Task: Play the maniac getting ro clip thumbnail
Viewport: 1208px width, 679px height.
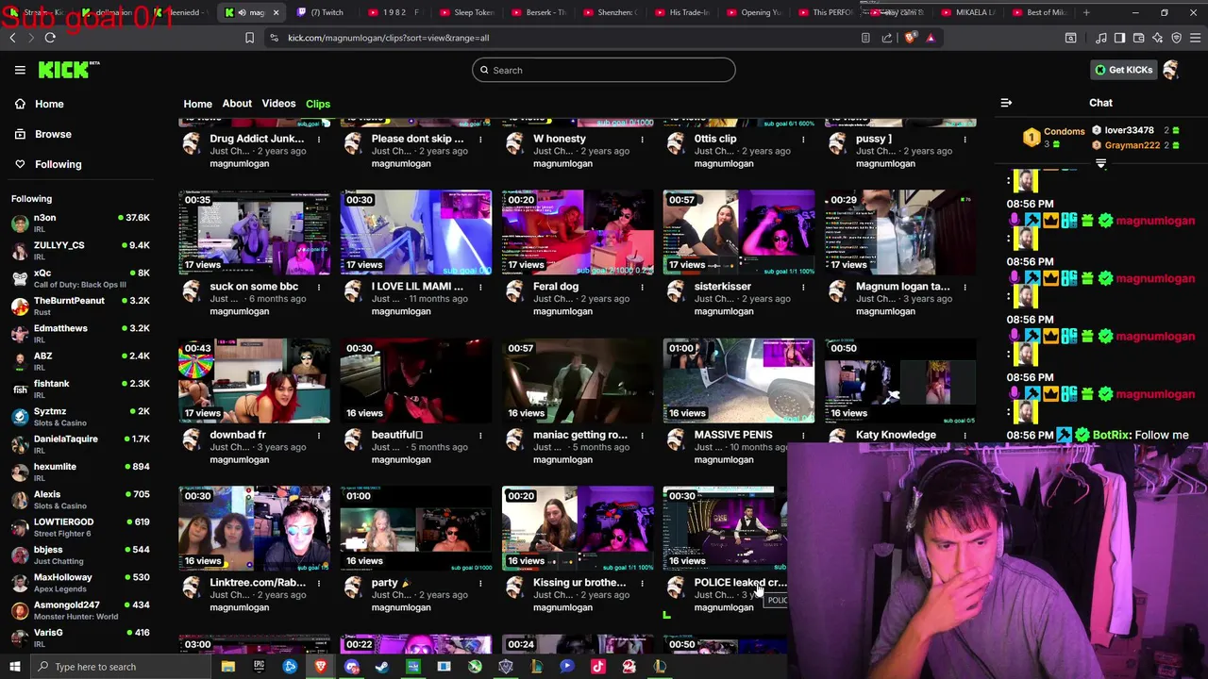Action: point(577,380)
